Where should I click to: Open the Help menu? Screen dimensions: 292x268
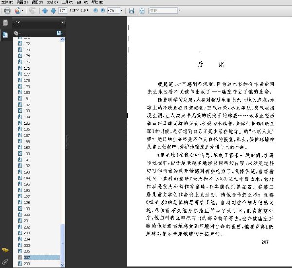(x=97, y=2)
